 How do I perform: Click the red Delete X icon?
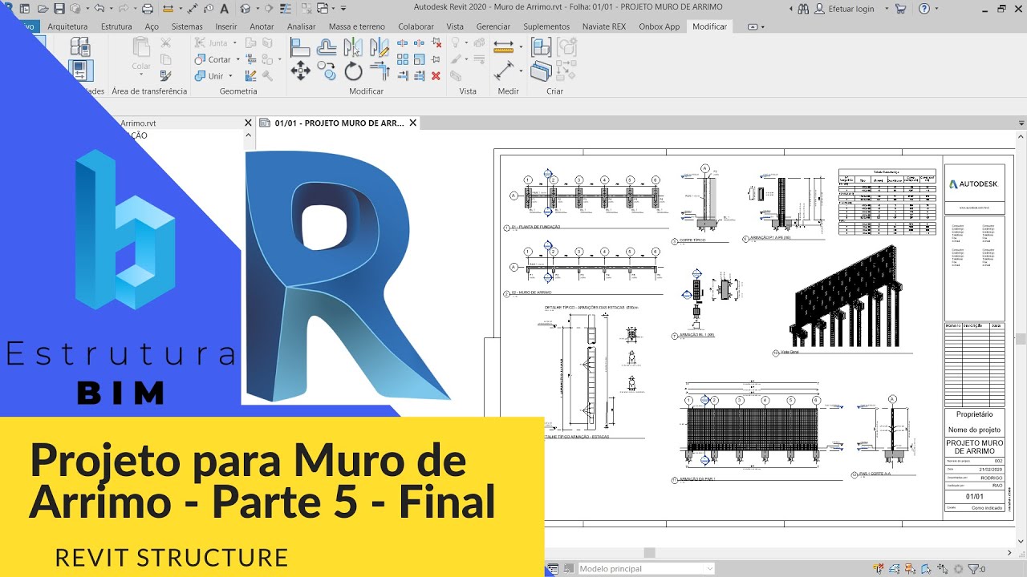[x=436, y=76]
